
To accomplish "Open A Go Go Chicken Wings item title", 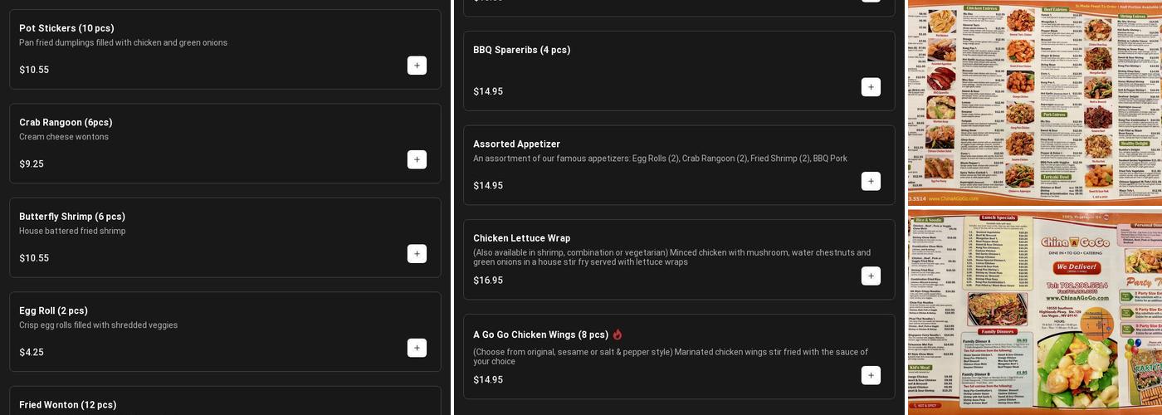I will [x=540, y=334].
